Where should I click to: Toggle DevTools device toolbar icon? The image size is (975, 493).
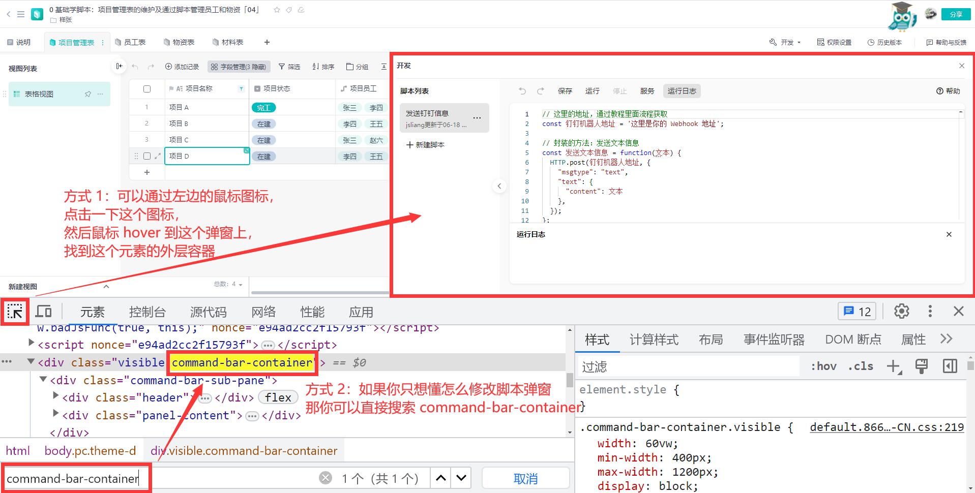tap(44, 311)
